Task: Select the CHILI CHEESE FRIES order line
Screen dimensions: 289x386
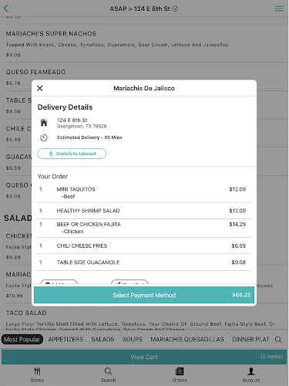Action: pyautogui.click(x=144, y=245)
